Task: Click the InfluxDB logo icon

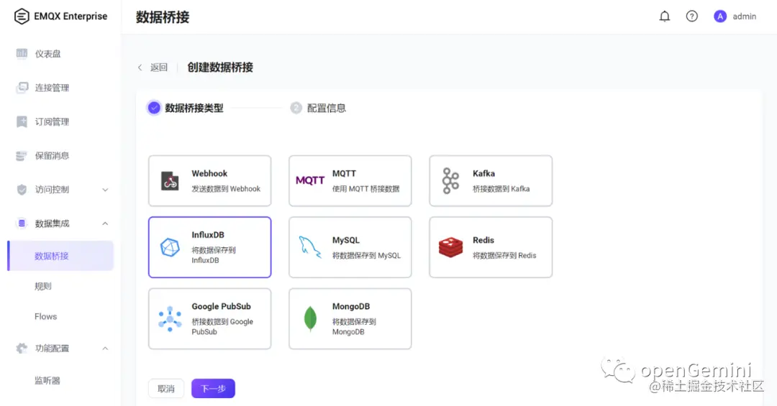Action: (170, 247)
